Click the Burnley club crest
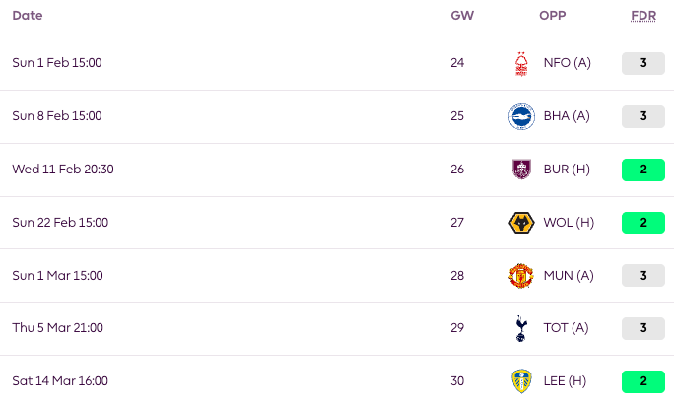 coord(521,170)
